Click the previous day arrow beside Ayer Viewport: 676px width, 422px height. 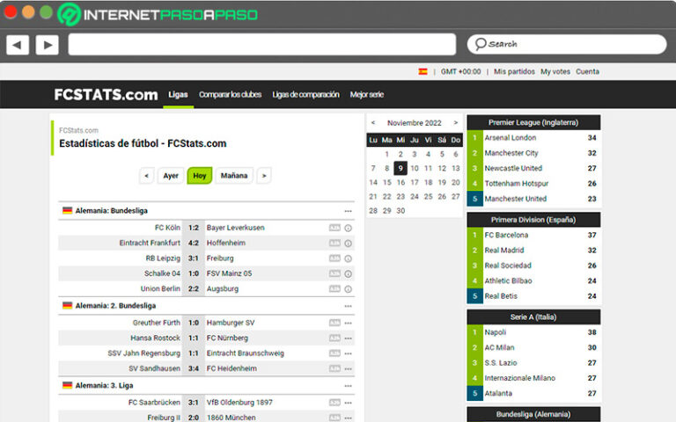(x=147, y=176)
